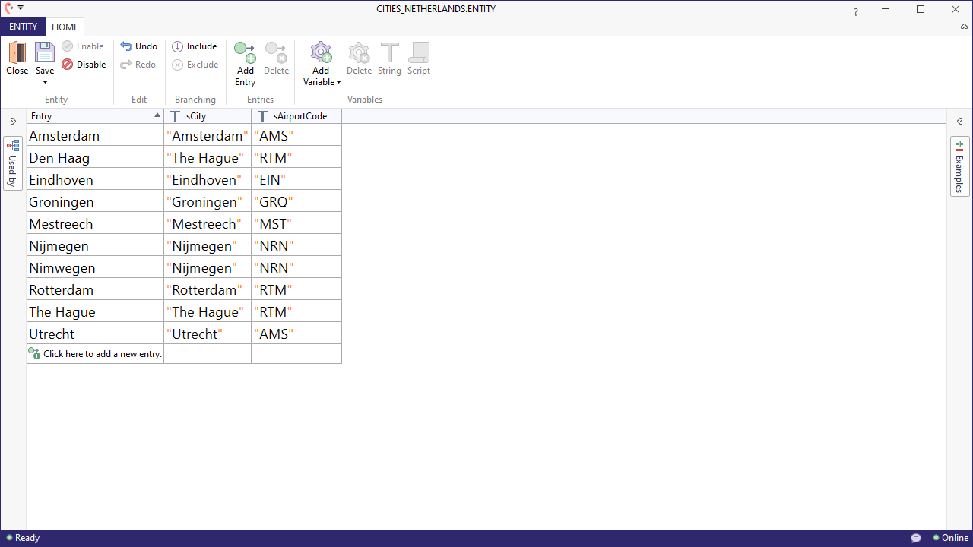Sort by the Entry column header
Screen dimensions: 973x547
[x=91, y=116]
